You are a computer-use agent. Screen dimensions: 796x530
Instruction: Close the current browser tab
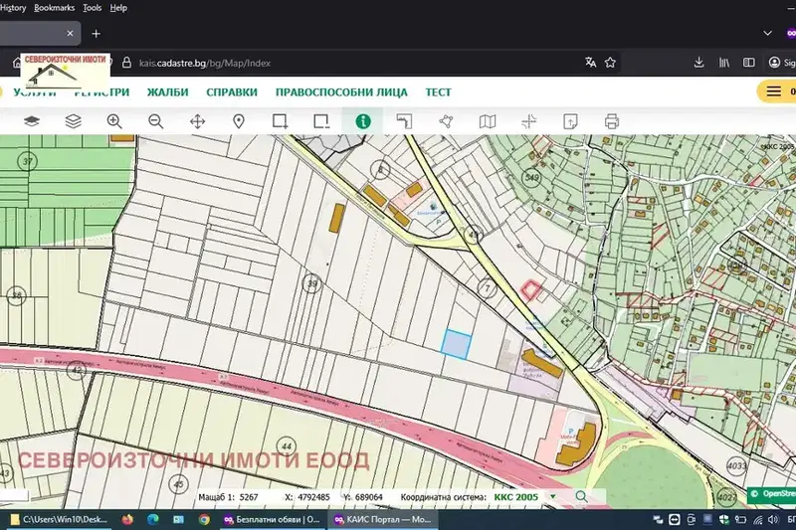pyautogui.click(x=70, y=33)
